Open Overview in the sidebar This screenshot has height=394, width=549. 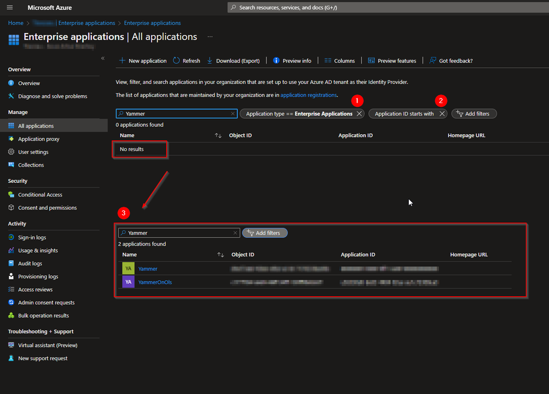pos(29,83)
